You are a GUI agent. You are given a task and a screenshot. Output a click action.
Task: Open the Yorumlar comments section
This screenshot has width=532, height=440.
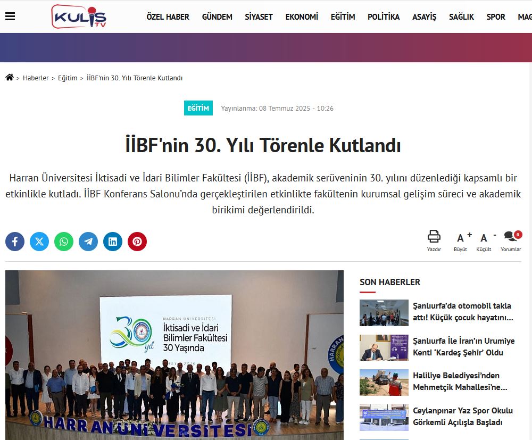tap(511, 240)
